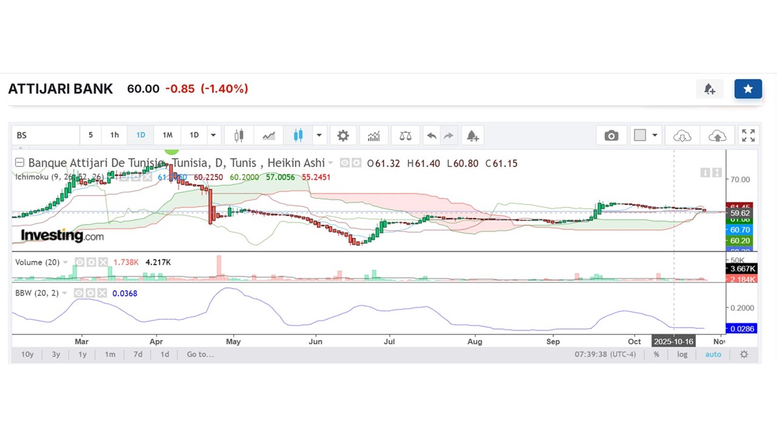The width and height of the screenshot is (777, 437).
Task: Expand the Volume (20) indicator menu arrow
Action: (66, 262)
